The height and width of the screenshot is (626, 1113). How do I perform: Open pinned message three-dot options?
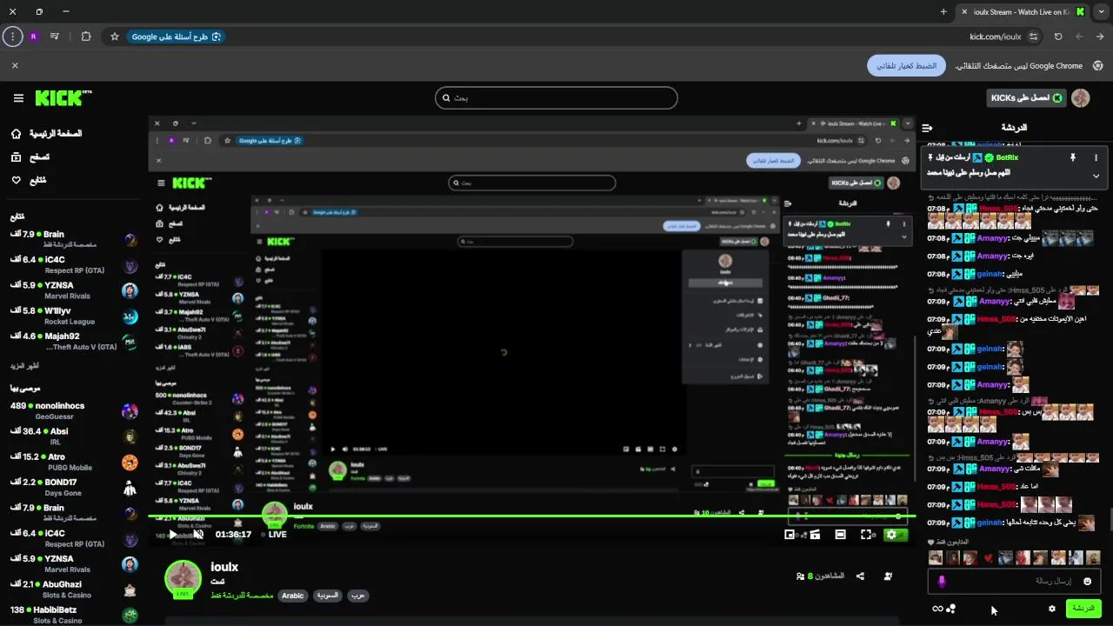(1096, 157)
